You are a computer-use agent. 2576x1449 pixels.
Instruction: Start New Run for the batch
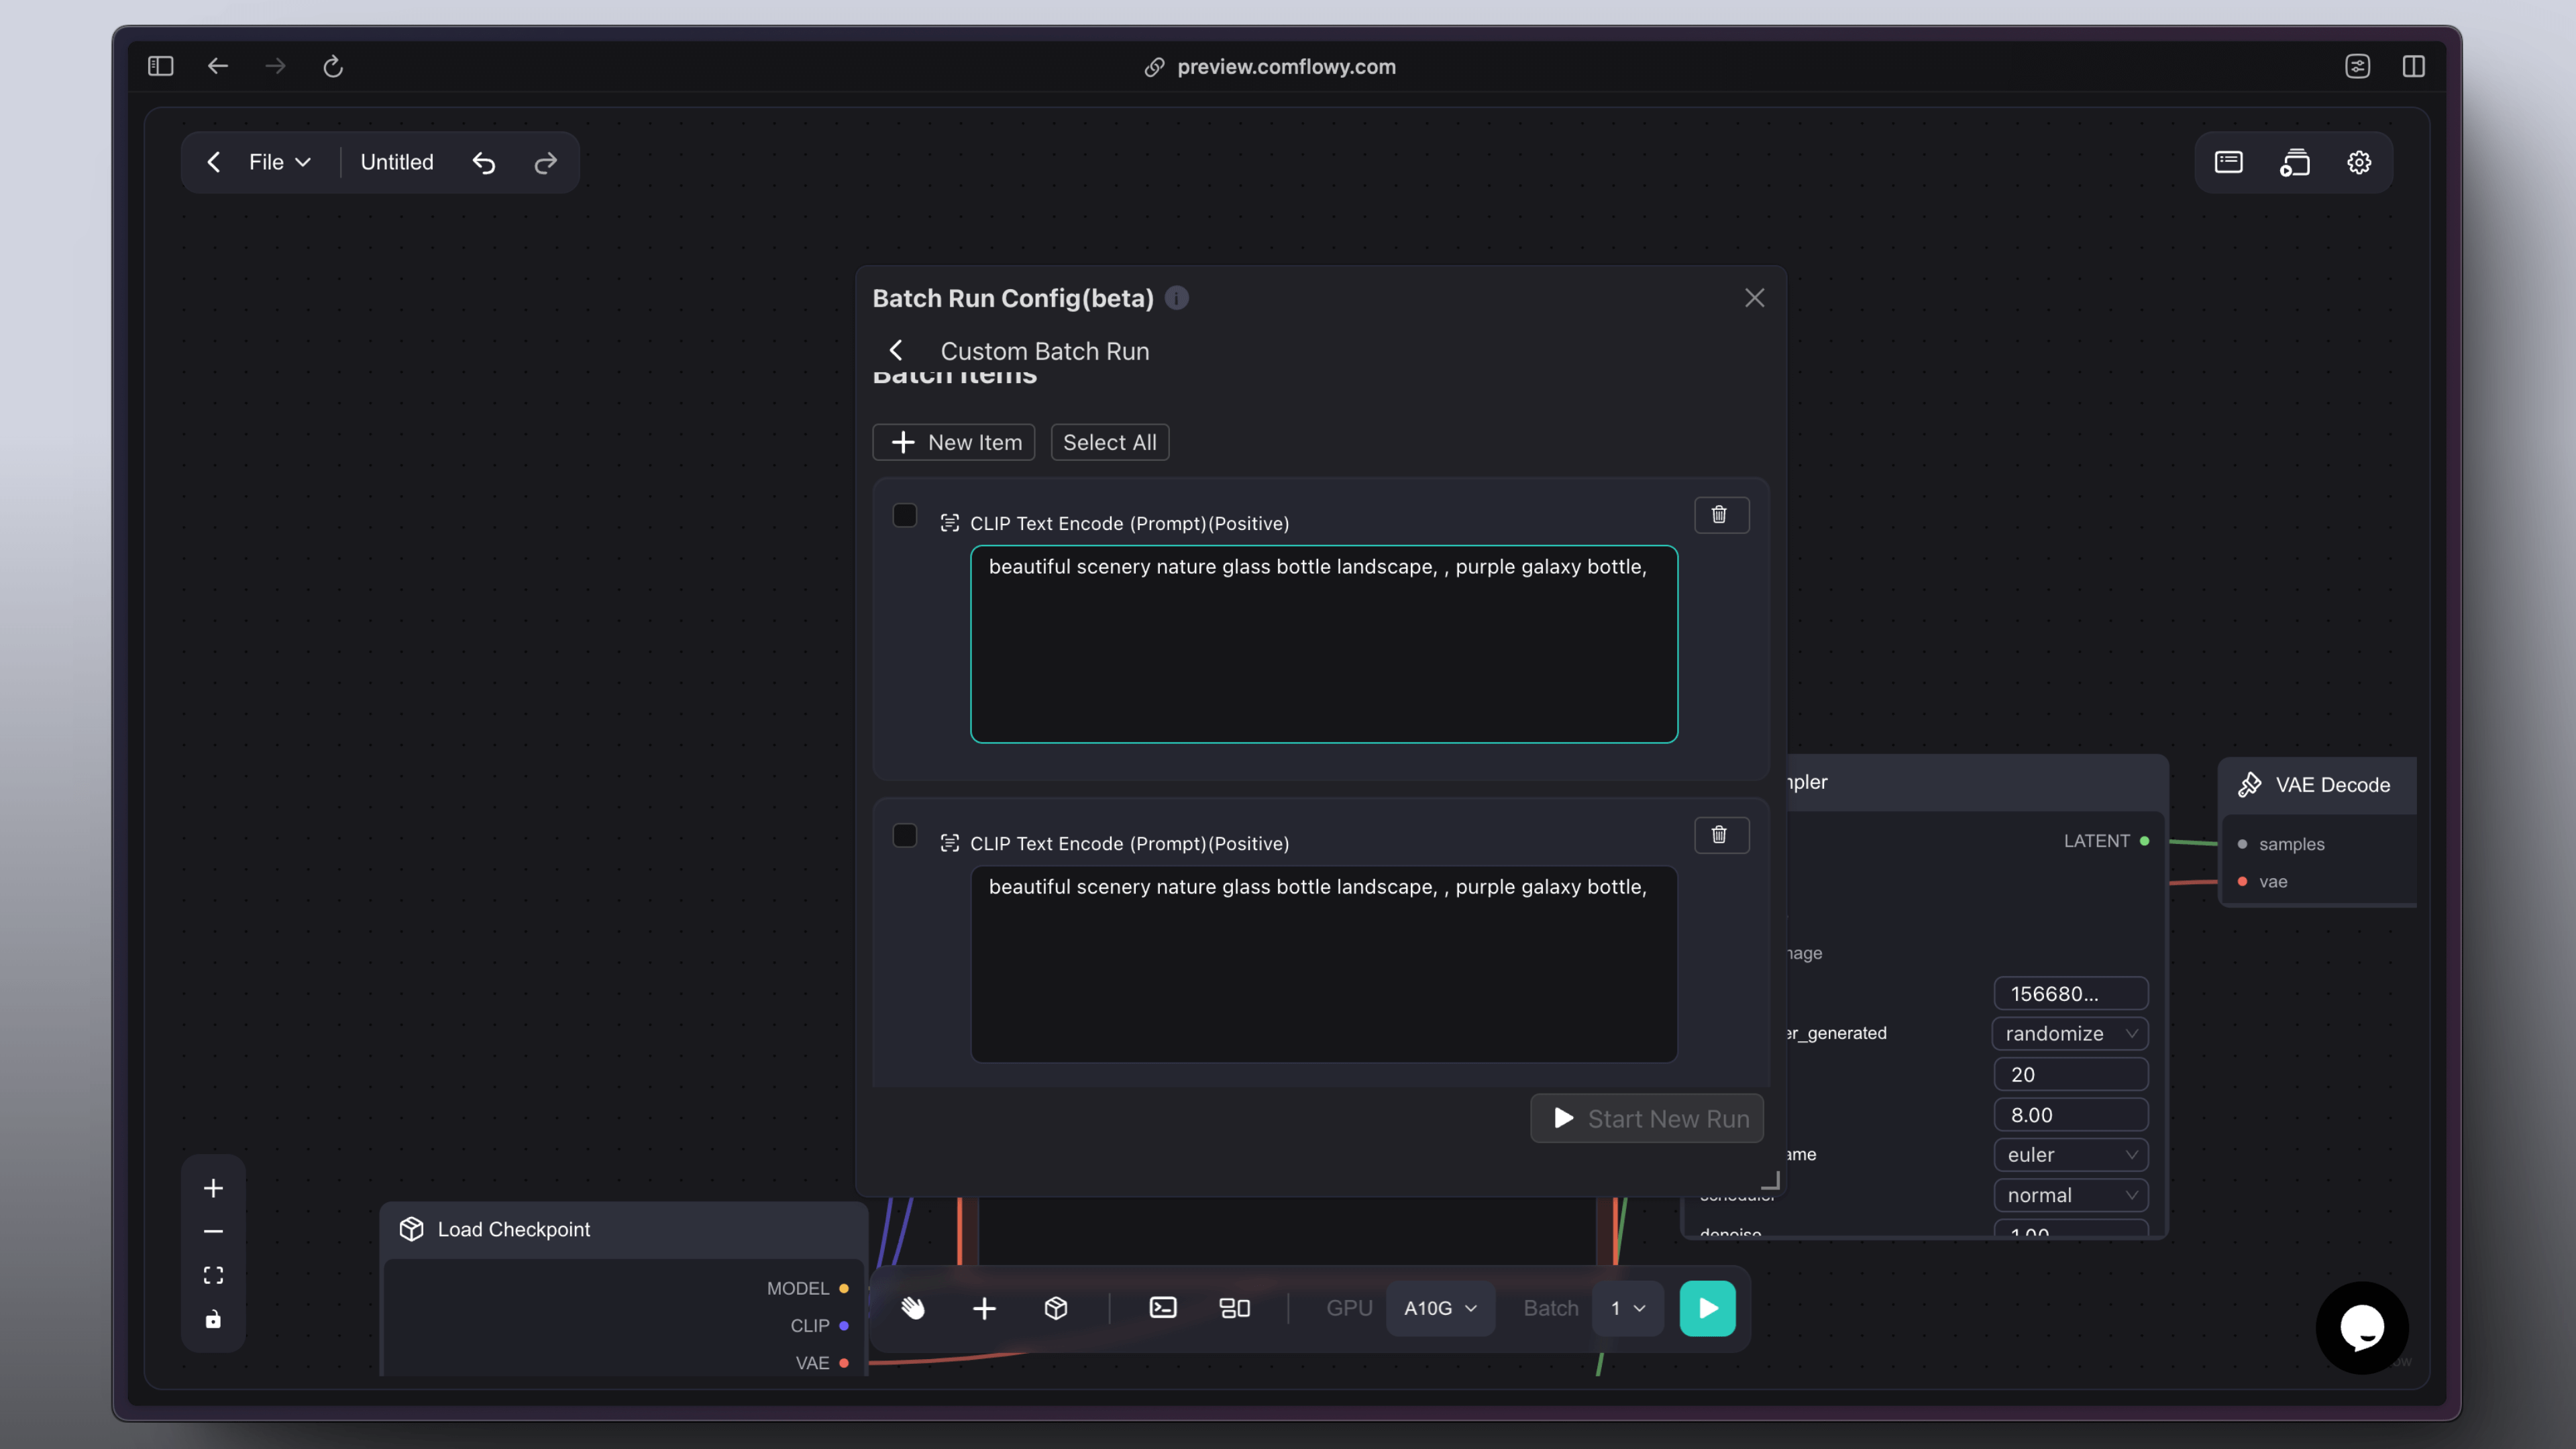click(x=1646, y=1118)
